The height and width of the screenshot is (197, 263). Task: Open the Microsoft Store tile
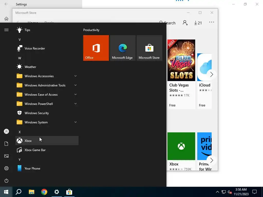[149, 48]
